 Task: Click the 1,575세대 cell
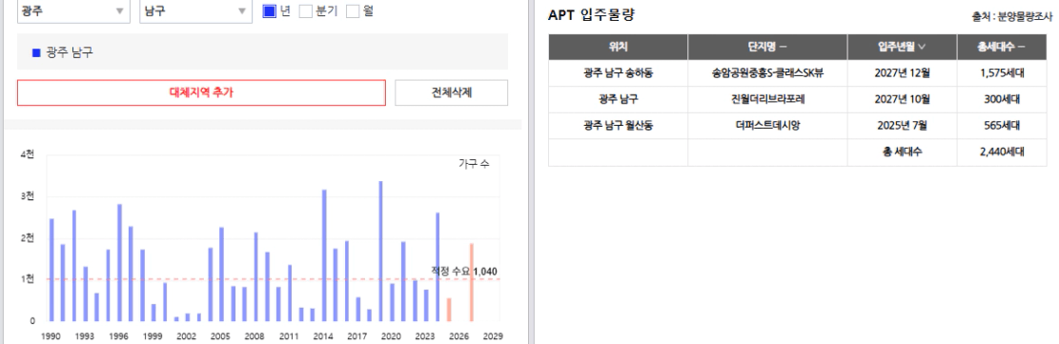click(x=1002, y=73)
